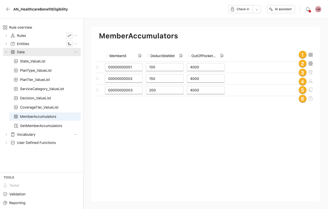328x209 pixels.
Task: Open the Check in dropdown arrow
Action: click(257, 9)
